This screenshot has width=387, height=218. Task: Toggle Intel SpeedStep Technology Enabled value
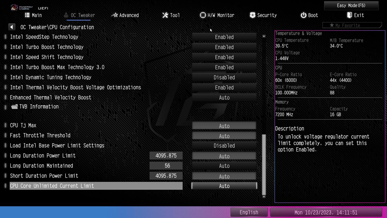224,37
